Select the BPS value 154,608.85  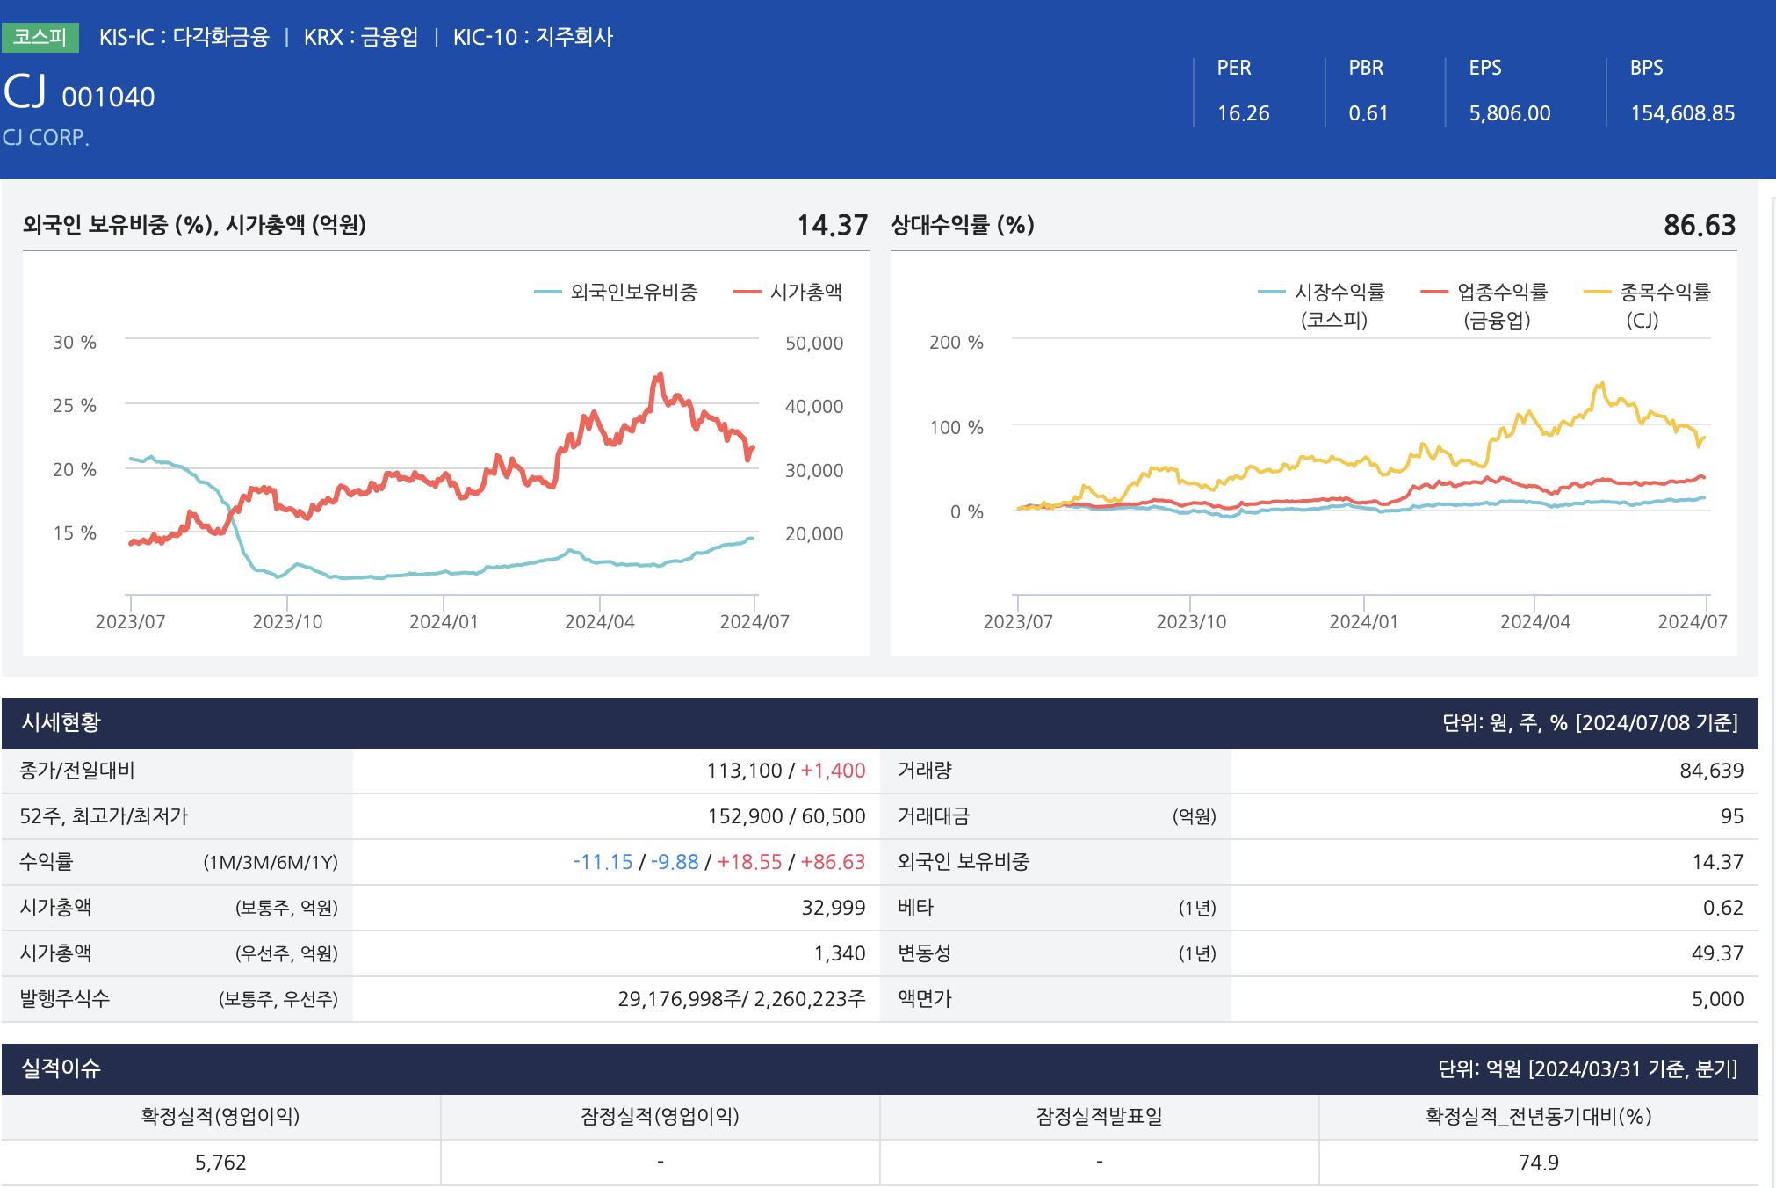1682,113
